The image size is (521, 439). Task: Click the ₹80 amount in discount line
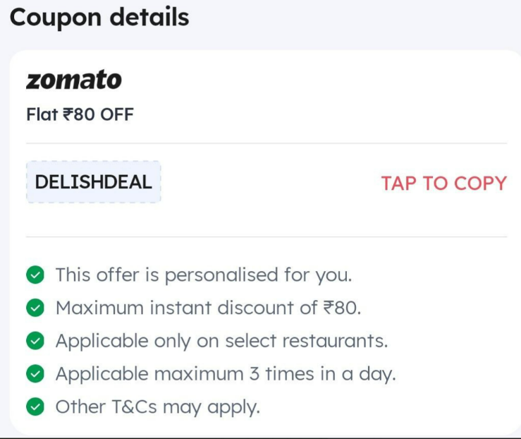pyautogui.click(x=340, y=308)
